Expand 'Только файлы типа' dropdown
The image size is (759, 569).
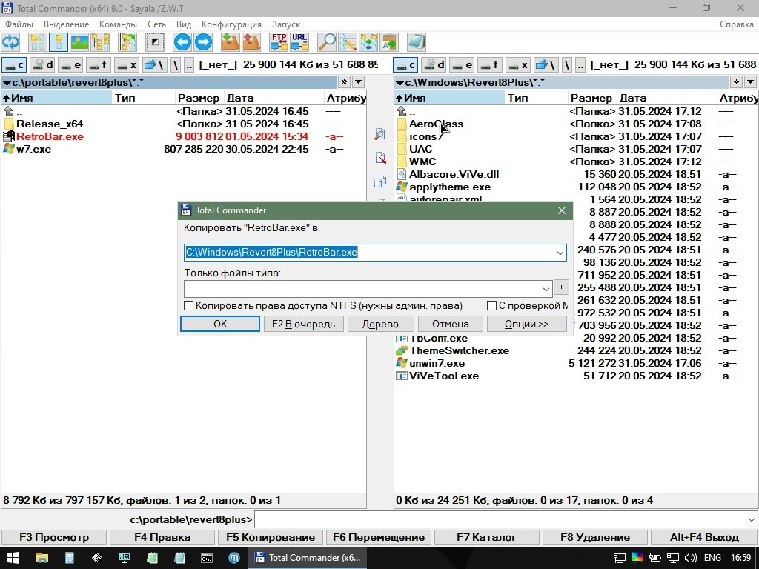point(546,289)
